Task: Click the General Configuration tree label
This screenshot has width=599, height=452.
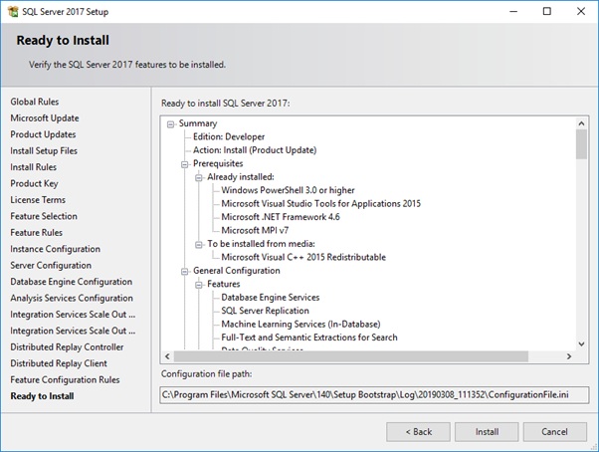Action: 236,271
